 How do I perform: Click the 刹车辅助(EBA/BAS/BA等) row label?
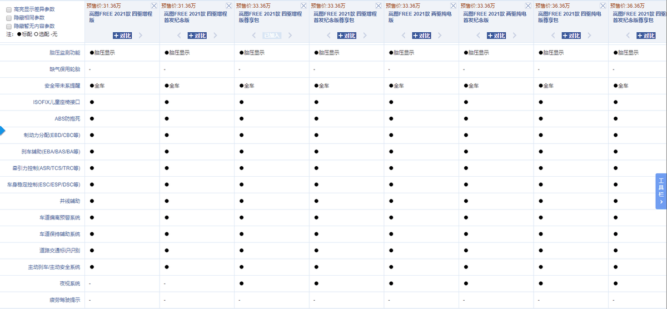point(51,152)
